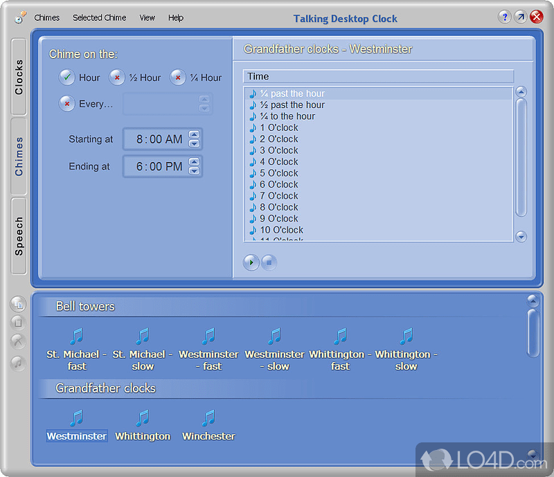Click the note icon beside 3 O'clock
554x477 pixels.
251,150
